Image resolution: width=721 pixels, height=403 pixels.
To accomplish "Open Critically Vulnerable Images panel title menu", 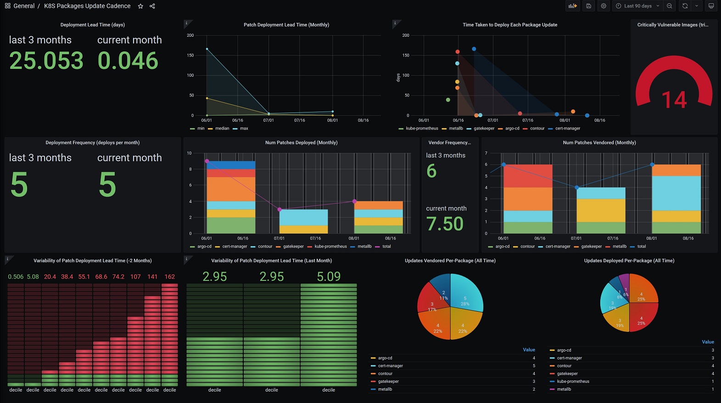I will (x=672, y=25).
